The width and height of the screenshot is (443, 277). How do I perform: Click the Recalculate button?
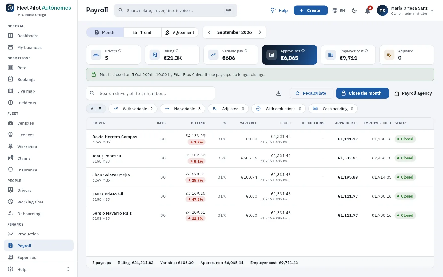click(x=311, y=93)
